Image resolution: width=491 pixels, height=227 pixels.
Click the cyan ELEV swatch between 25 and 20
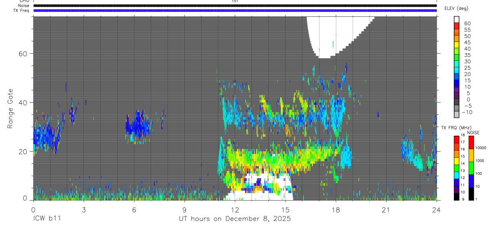[x=457, y=70]
